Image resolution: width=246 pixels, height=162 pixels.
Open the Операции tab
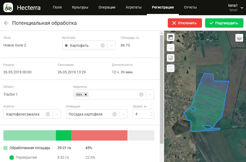[x=107, y=7]
